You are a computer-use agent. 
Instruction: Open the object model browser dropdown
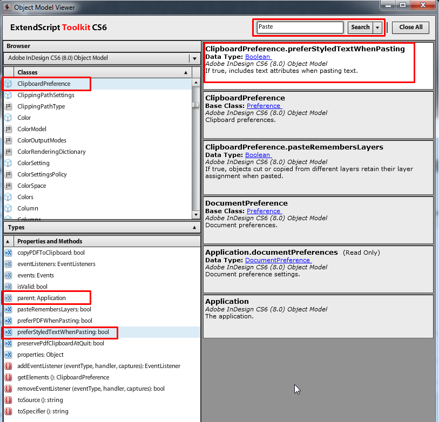[x=194, y=58]
